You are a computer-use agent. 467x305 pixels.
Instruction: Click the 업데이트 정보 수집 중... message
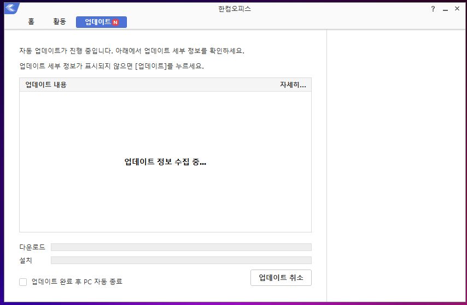pos(165,162)
